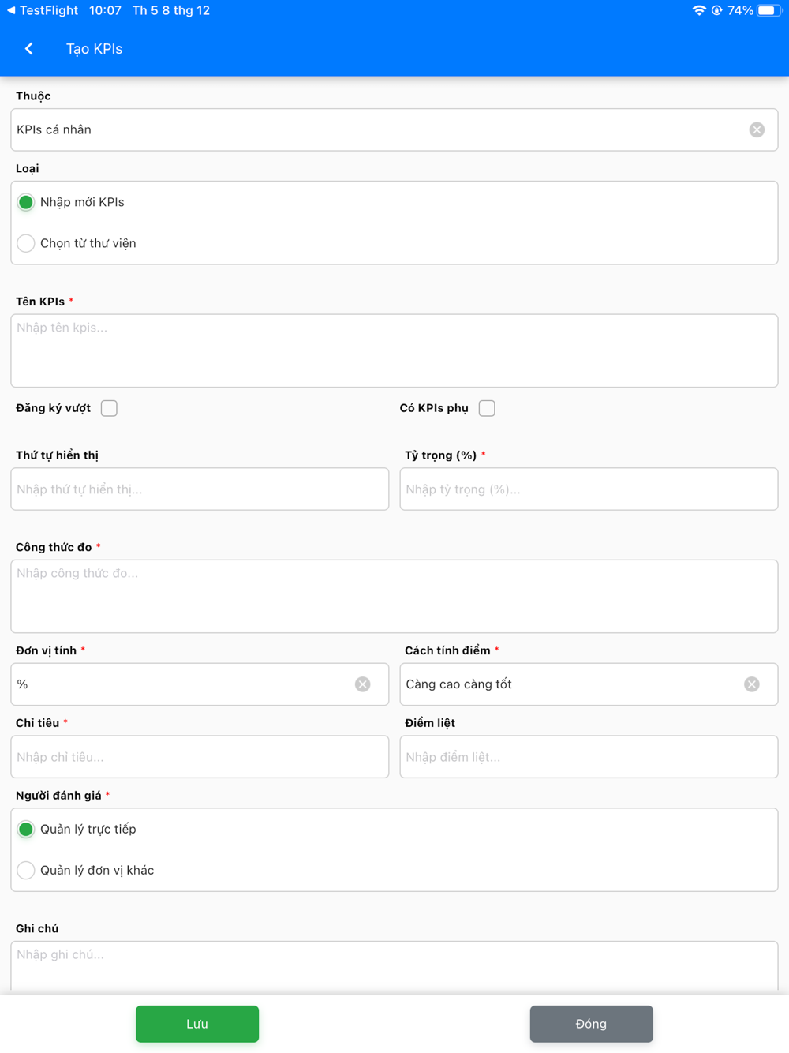This screenshot has width=789, height=1053.
Task: Clear the Cách tính điểm value
Action: pos(751,684)
